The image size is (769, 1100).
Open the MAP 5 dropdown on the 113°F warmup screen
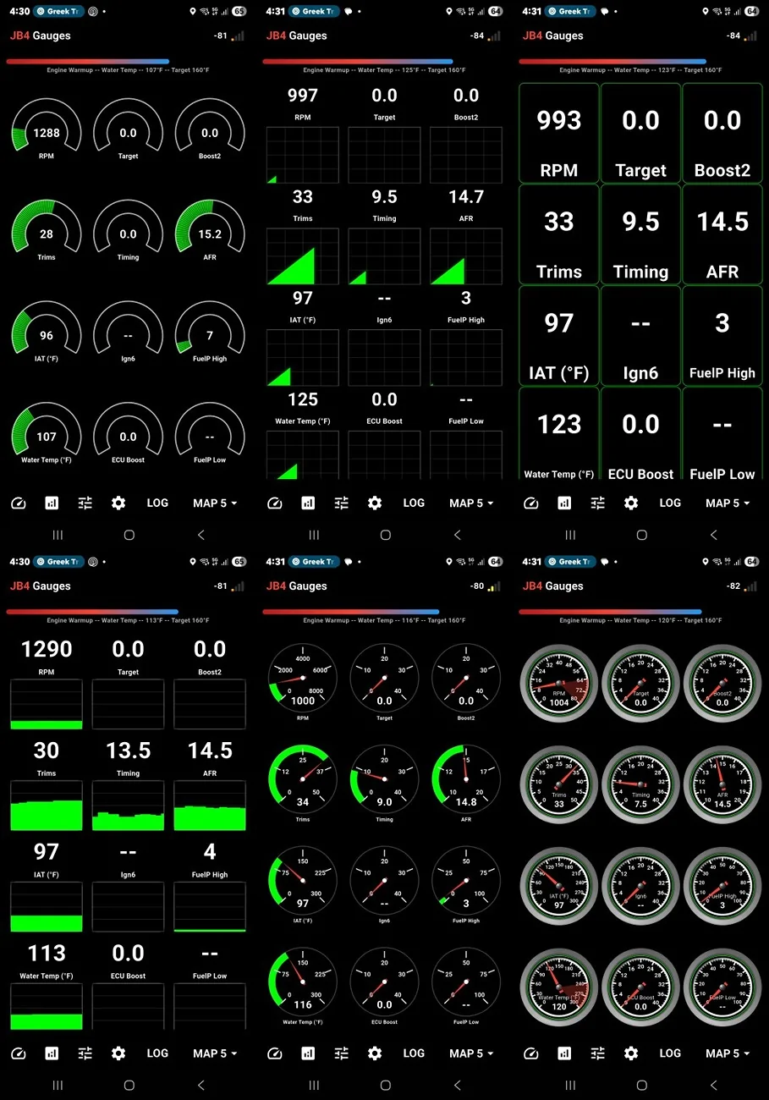(215, 1053)
